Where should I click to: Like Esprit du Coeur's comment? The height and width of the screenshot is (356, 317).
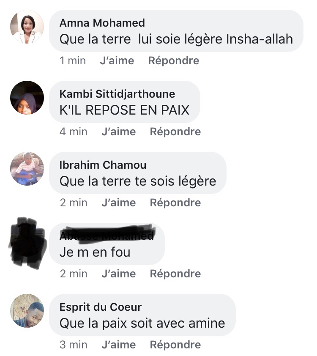point(118,345)
